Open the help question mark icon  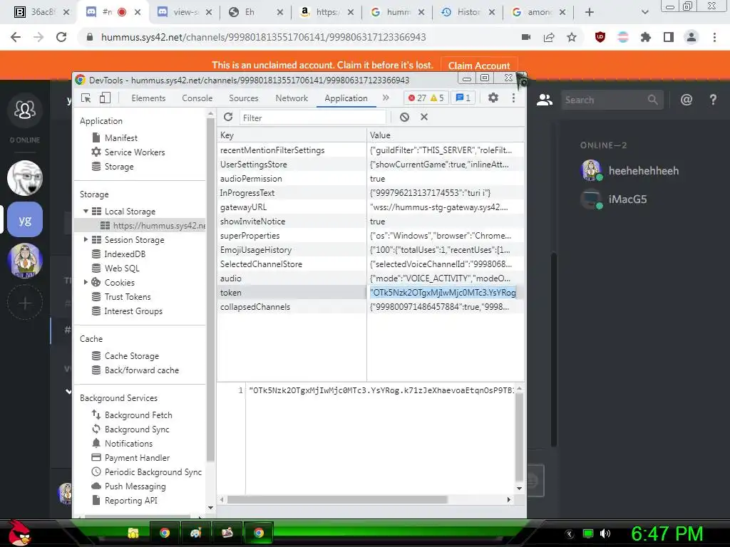(x=713, y=100)
